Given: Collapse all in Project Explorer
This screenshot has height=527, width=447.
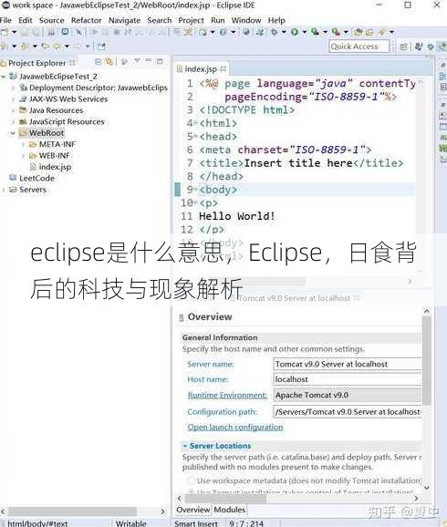Looking at the screenshot, I should click(98, 62).
